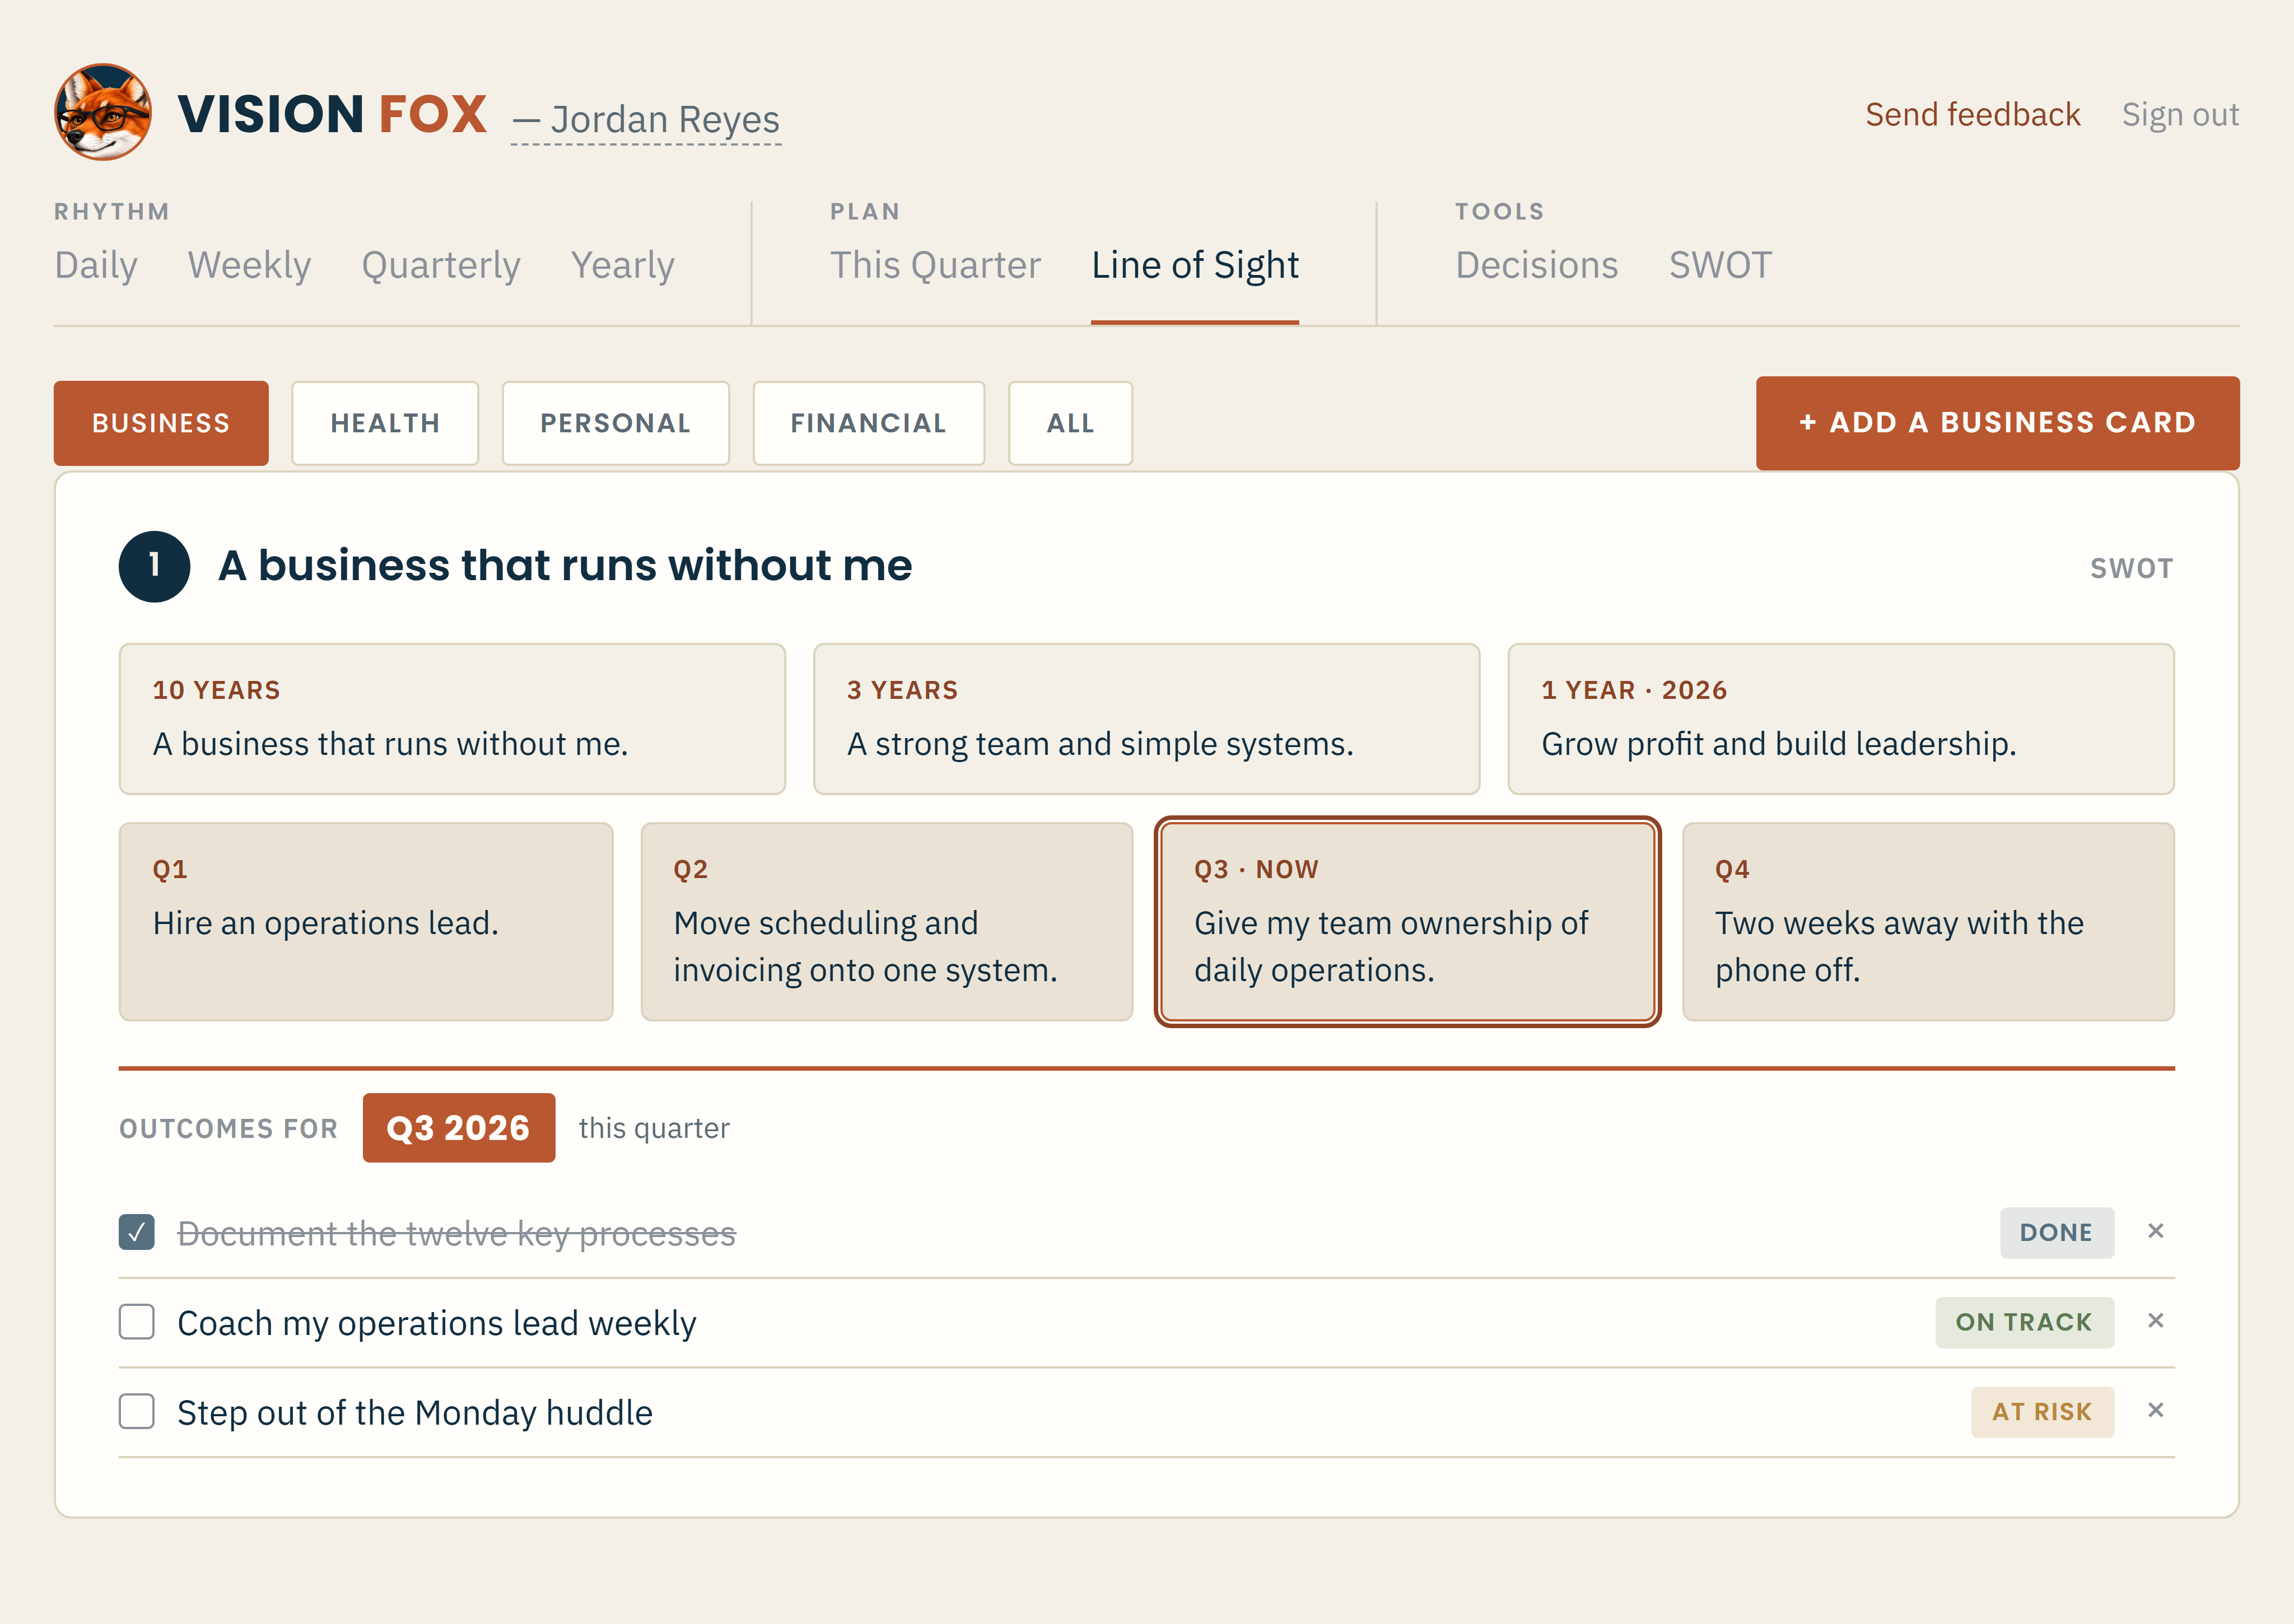Screen dimensions: 2294x1624
Task: Remove the 'Step out of the Monday huddle' outcome
Action: coord(2155,1410)
